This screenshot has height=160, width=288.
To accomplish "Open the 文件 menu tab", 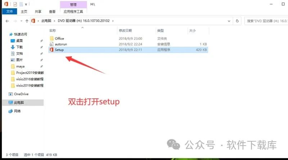I will click(x=10, y=12).
